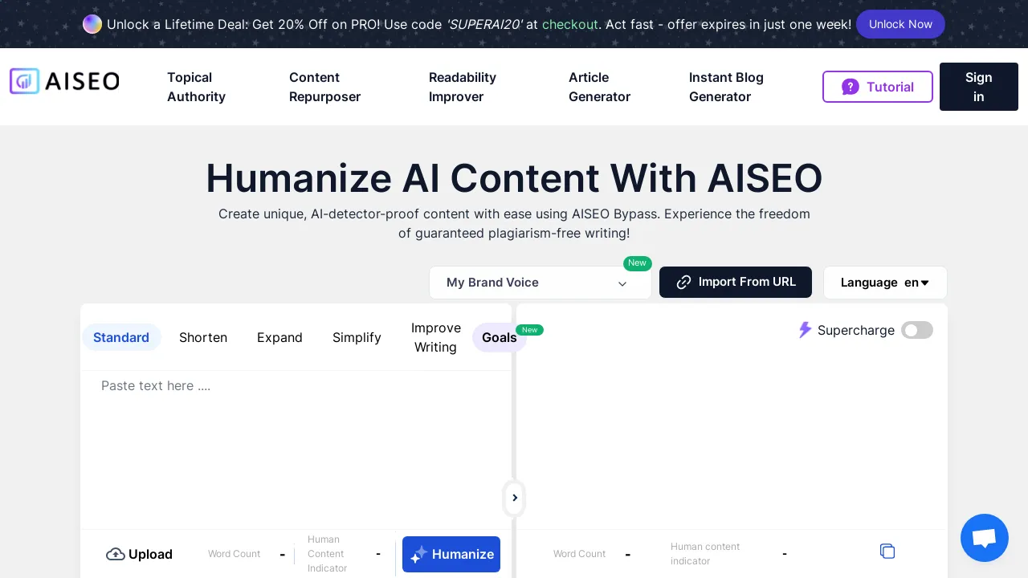Viewport: 1028px width, 578px height.
Task: Click the AISEO logo
Action: 64,81
